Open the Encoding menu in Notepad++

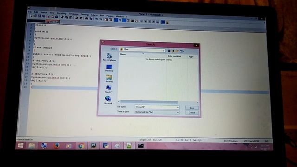point(62,13)
